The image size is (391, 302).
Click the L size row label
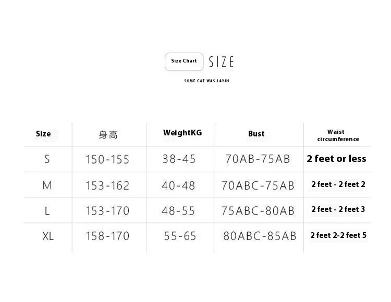(x=47, y=211)
